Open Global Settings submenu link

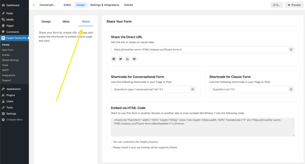10,60
